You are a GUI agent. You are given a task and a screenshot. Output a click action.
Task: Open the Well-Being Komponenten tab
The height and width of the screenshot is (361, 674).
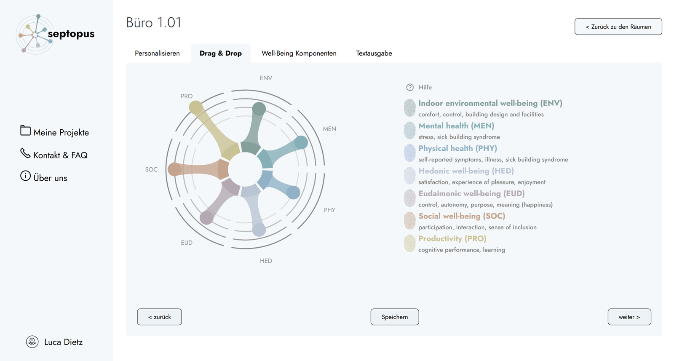[x=299, y=53]
